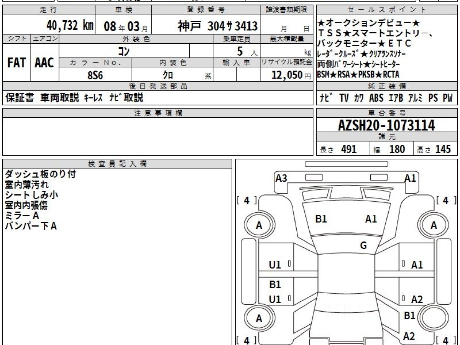460x345 pixels.
Task: Select the FAT shift value
Action: click(16, 62)
